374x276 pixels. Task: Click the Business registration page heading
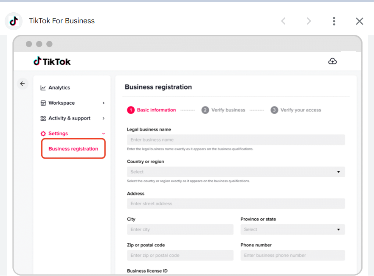point(158,87)
